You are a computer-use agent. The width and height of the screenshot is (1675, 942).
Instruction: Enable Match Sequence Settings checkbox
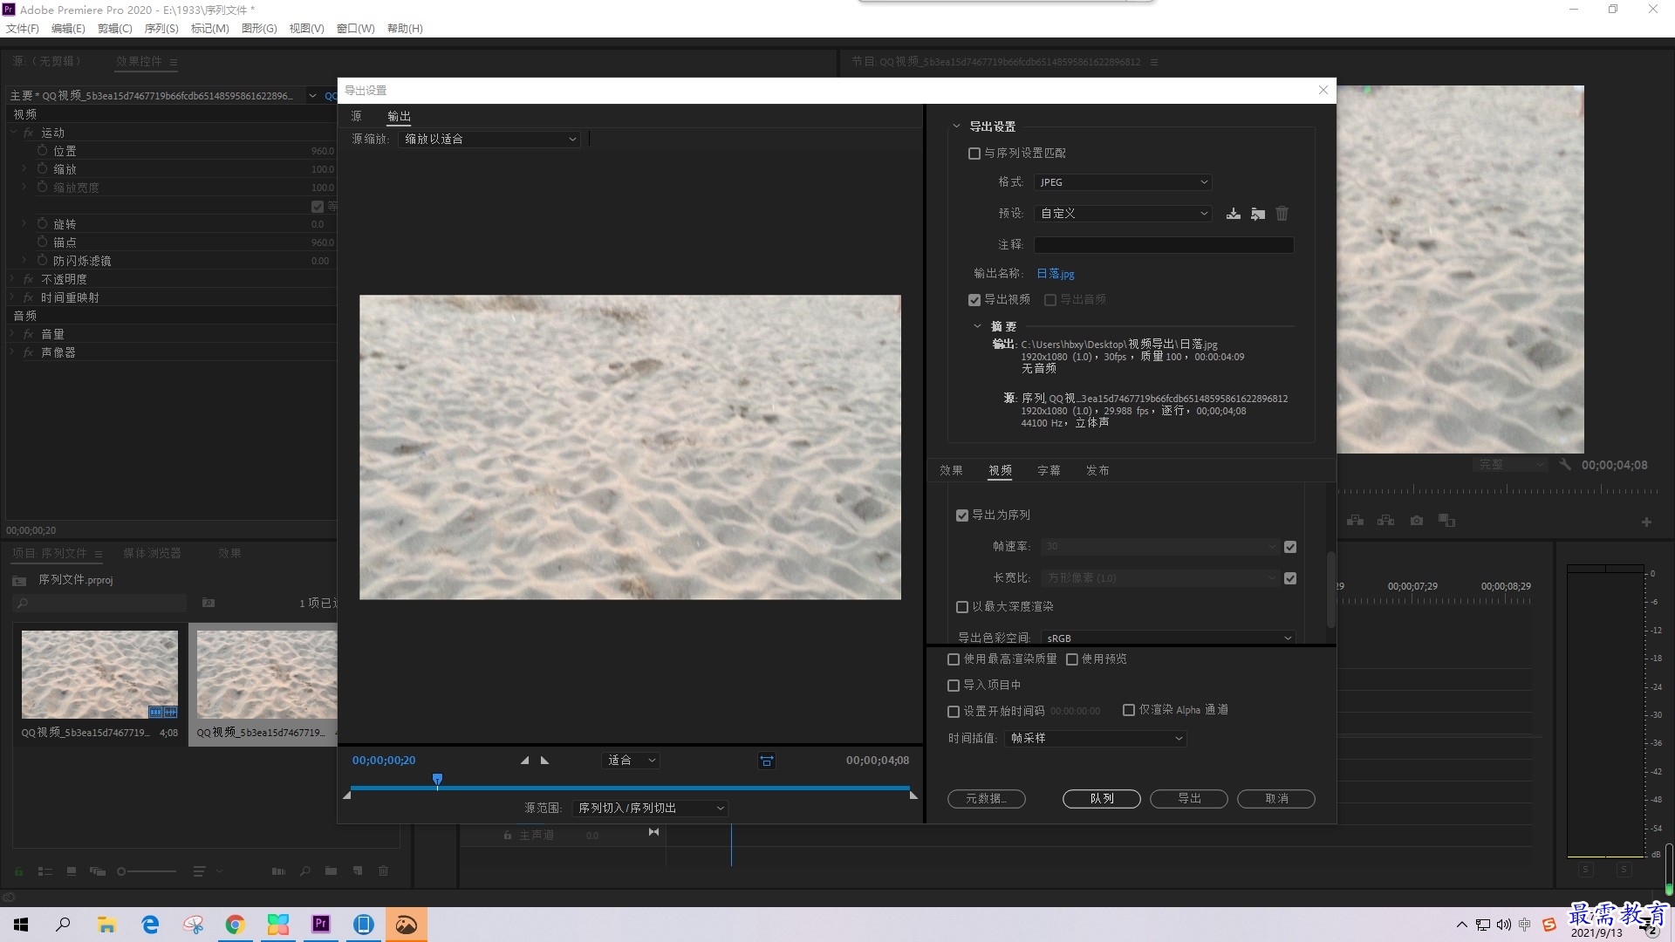click(974, 154)
